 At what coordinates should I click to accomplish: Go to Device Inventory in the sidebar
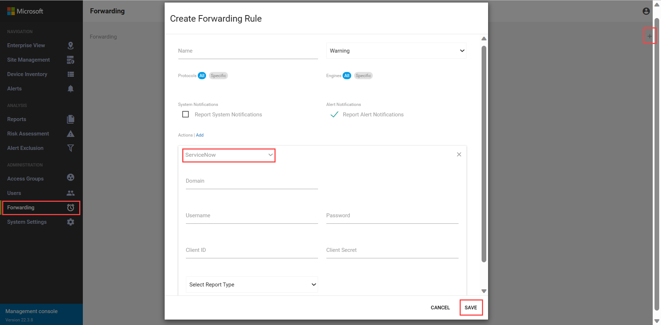[27, 74]
